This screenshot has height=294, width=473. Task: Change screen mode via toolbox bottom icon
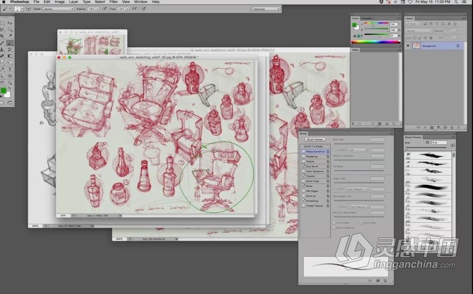pyautogui.click(x=10, y=103)
